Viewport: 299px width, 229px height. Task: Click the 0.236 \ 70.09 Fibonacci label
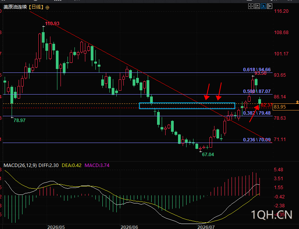pos(257,139)
